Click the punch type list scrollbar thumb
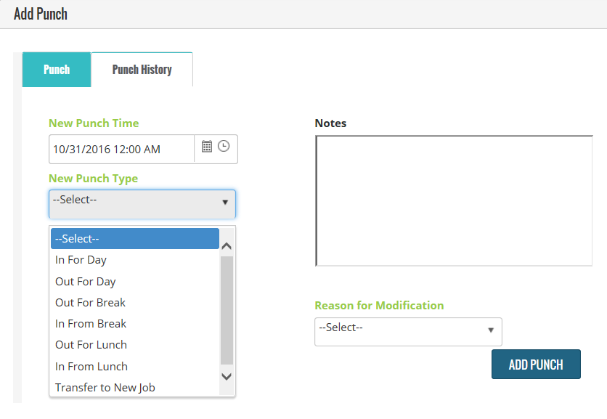The image size is (607, 419). pos(227,309)
